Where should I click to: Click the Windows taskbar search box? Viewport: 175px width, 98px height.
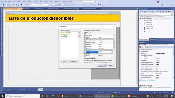[22, 96]
